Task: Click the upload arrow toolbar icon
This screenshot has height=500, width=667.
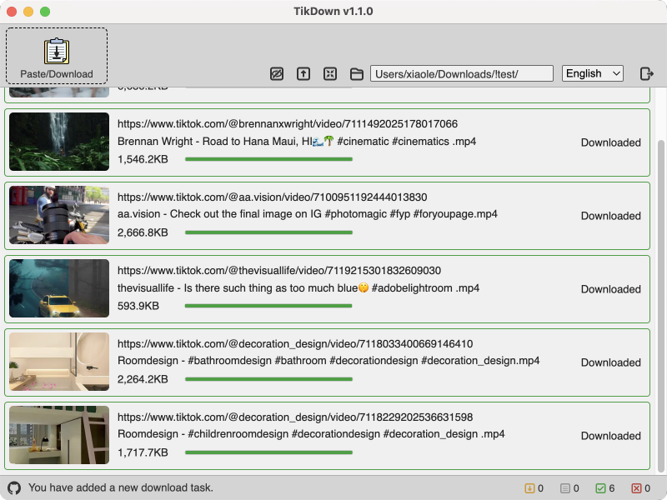Action: (x=303, y=74)
